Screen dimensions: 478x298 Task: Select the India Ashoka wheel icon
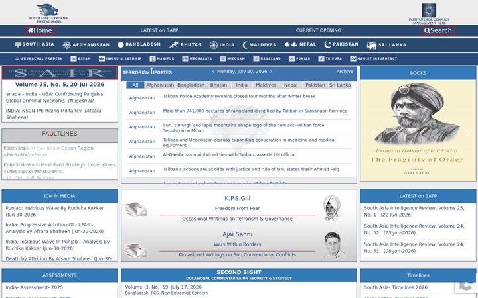pos(214,45)
